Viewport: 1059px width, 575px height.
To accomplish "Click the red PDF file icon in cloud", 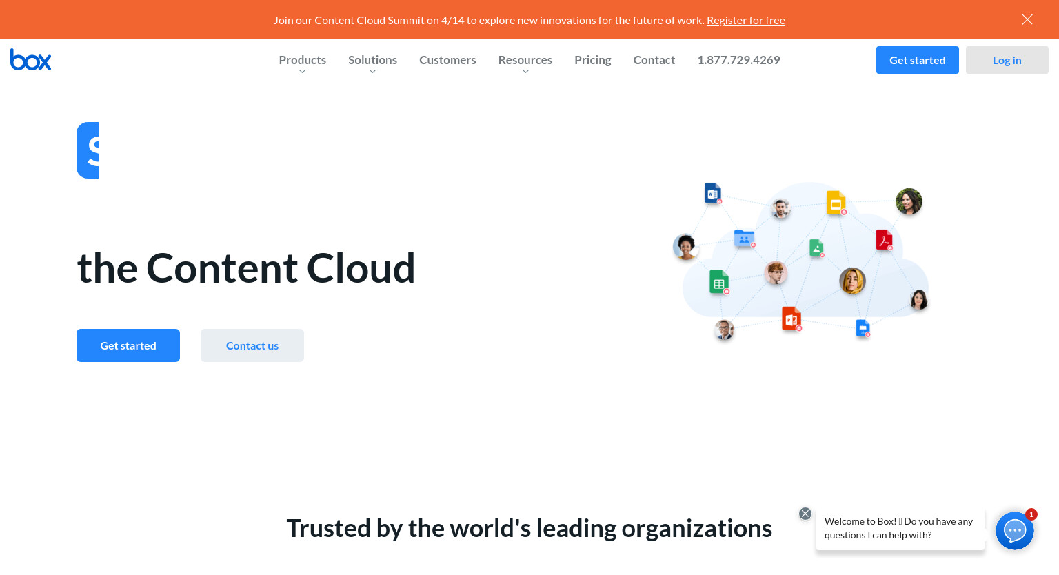I will click(x=885, y=240).
